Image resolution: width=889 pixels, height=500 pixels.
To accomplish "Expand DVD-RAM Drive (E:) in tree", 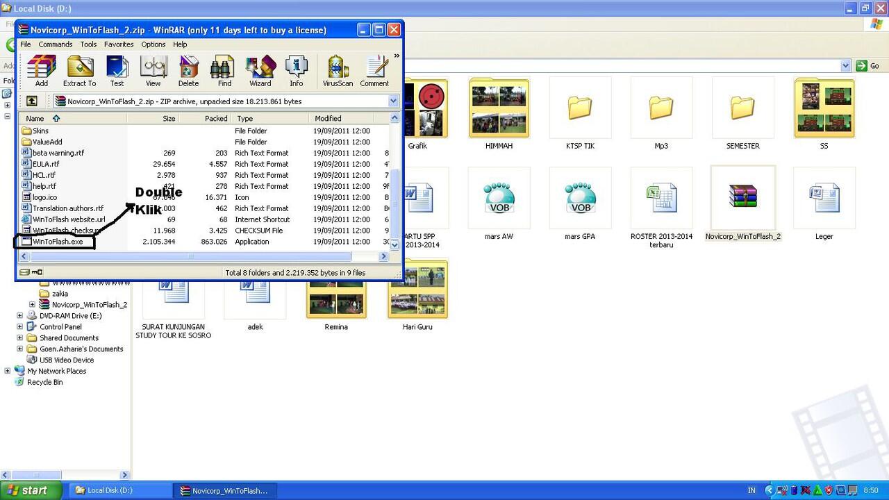I will [20, 316].
